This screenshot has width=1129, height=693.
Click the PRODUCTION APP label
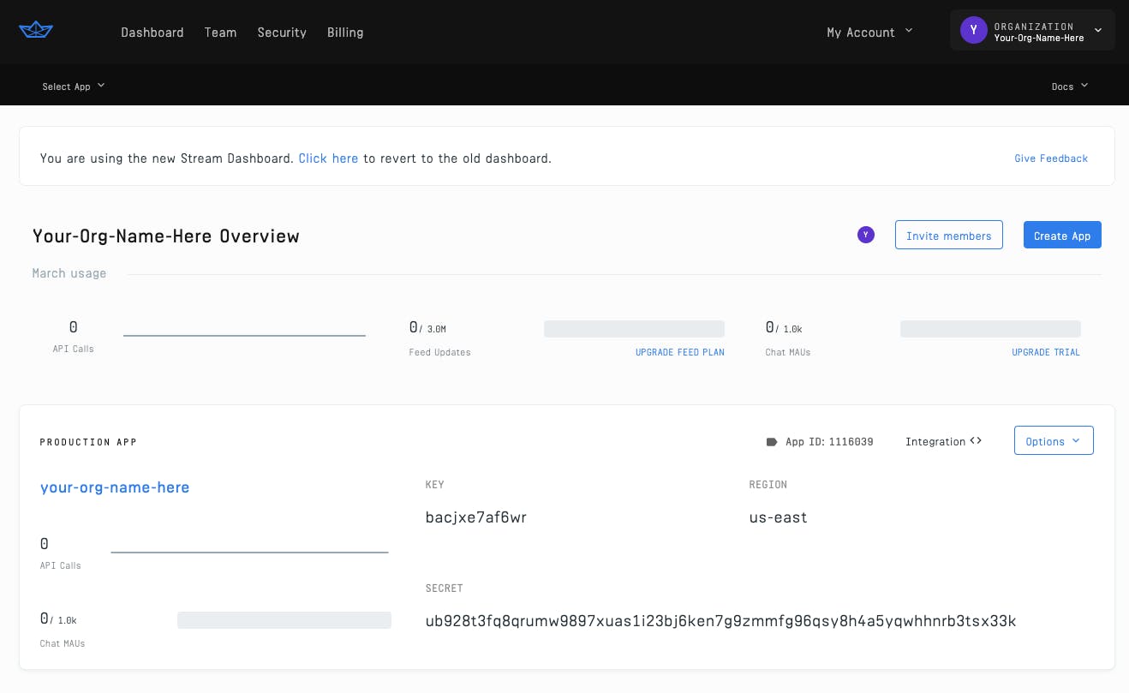[x=88, y=442]
